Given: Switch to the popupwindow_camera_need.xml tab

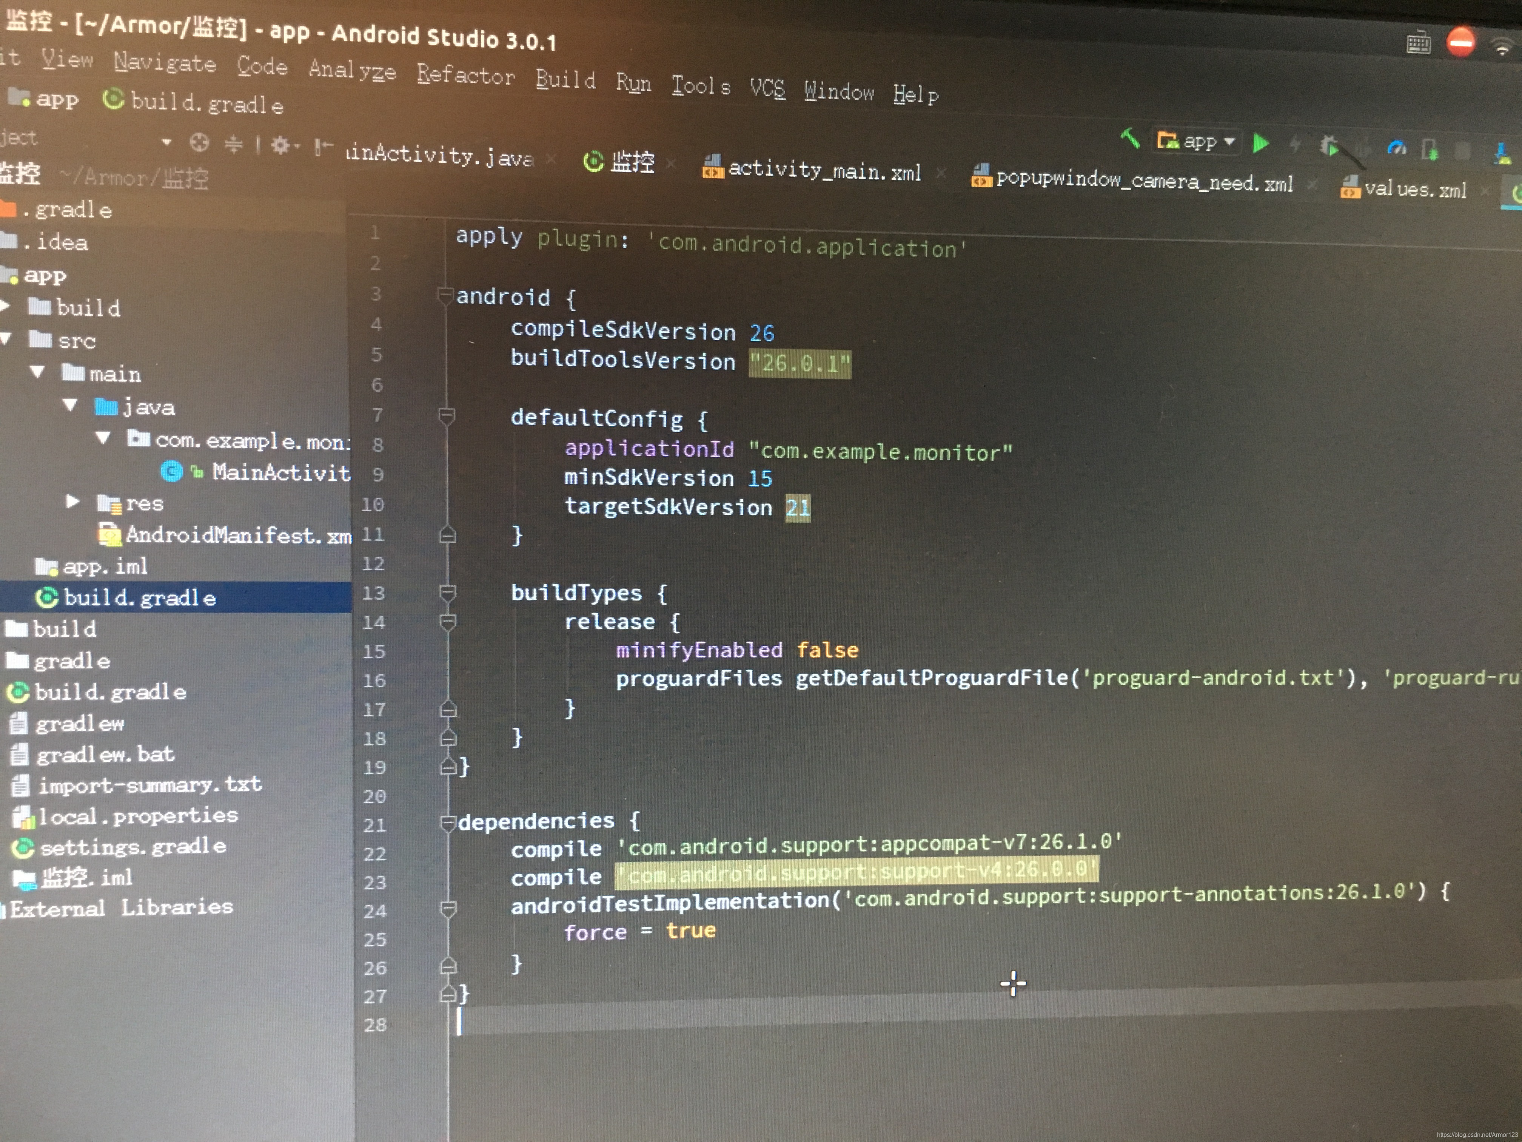Looking at the screenshot, I should click(1132, 181).
